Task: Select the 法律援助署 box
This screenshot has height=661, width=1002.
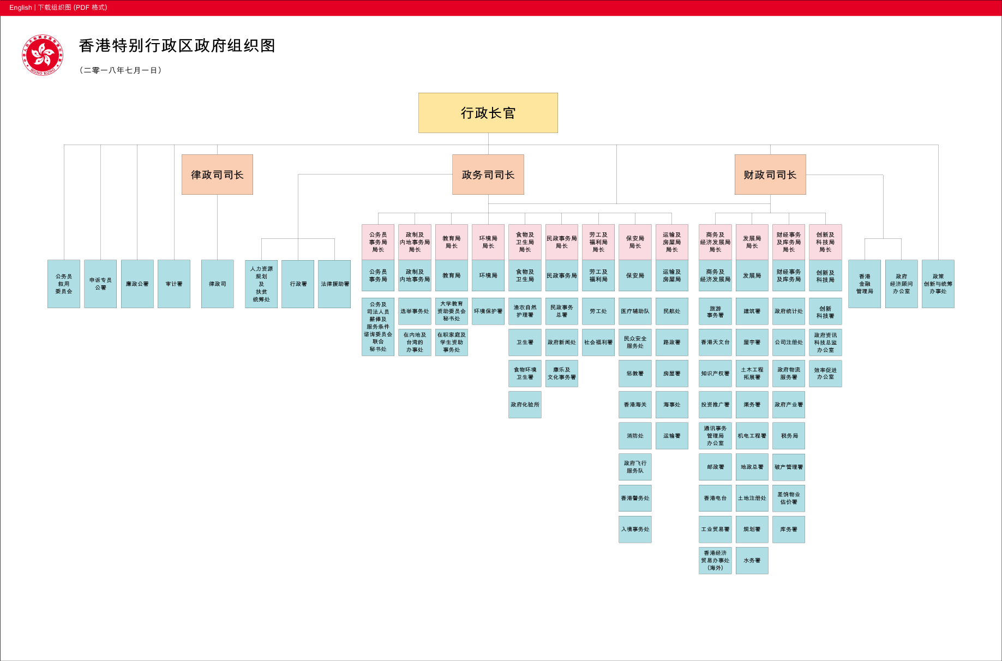Action: click(334, 284)
